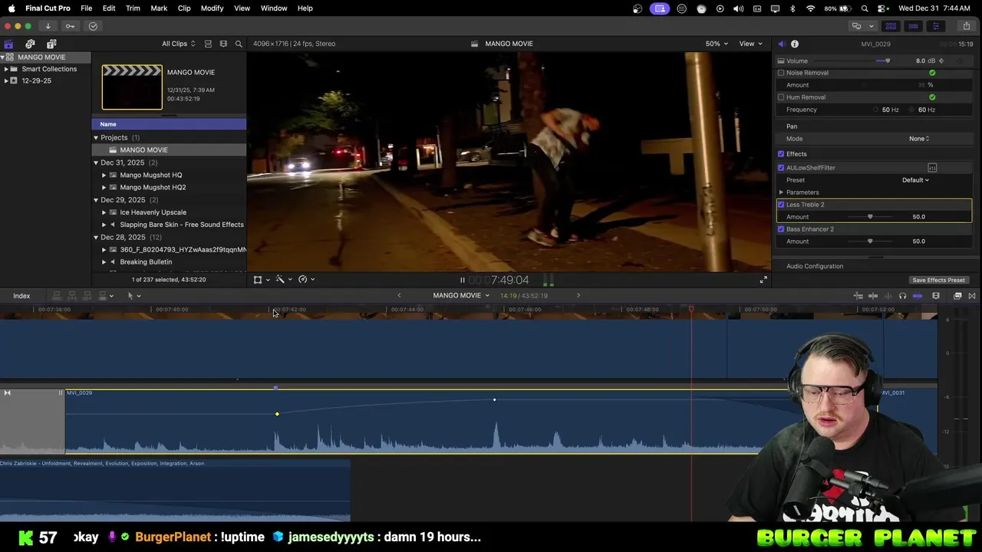Open Background Tasks checkmark icon
The height and width of the screenshot is (552, 982).
tap(93, 26)
